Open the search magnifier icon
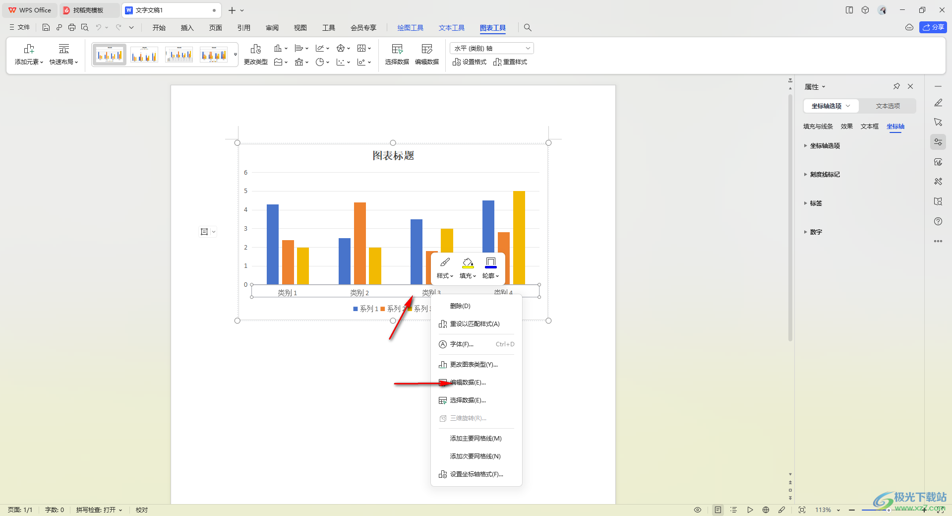Viewport: 952px width, 516px height. point(528,28)
